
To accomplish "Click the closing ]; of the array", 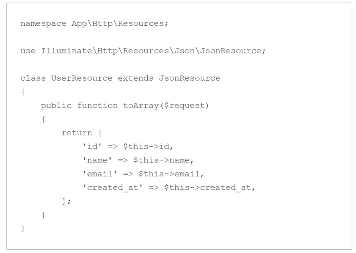I will (66, 201).
